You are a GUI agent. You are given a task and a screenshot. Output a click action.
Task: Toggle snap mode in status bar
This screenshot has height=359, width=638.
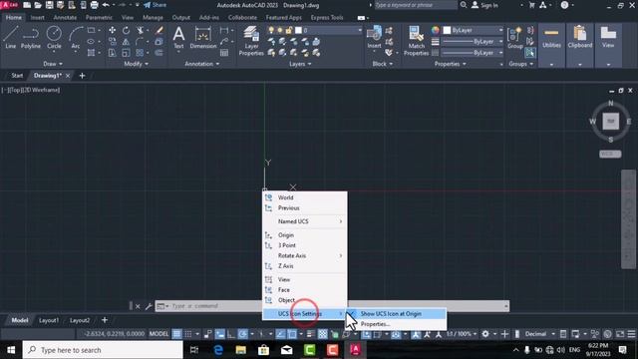(x=188, y=334)
